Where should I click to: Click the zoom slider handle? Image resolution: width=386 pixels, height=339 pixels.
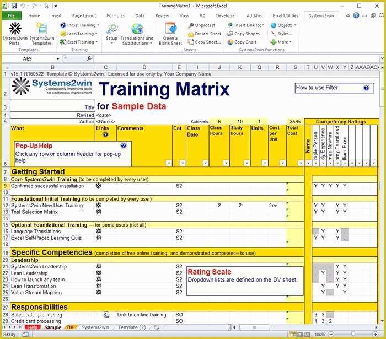coord(353,334)
